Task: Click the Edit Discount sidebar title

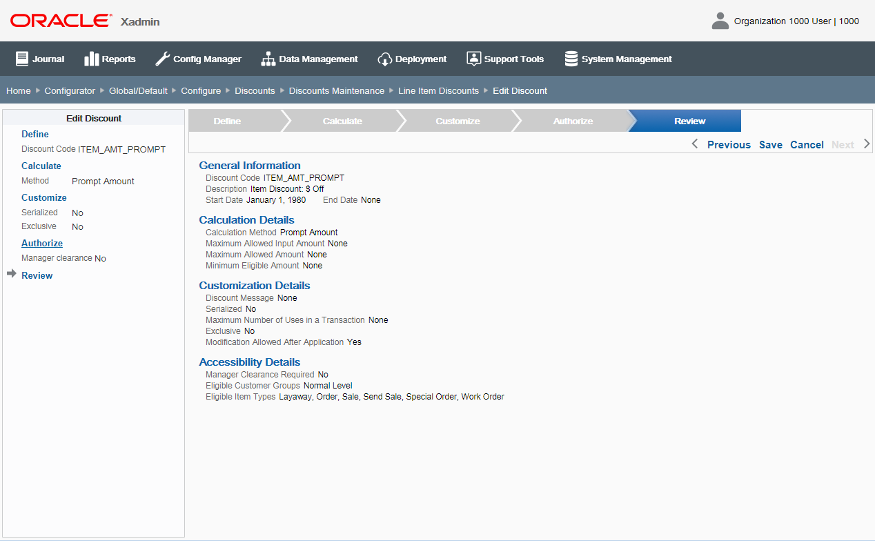Action: pyautogui.click(x=94, y=118)
